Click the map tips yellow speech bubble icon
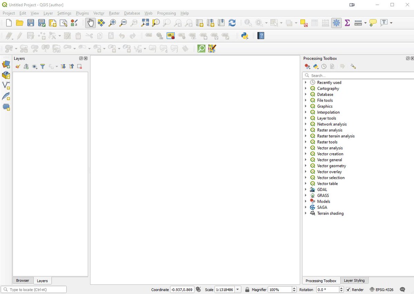414x294 pixels. pyautogui.click(x=373, y=23)
